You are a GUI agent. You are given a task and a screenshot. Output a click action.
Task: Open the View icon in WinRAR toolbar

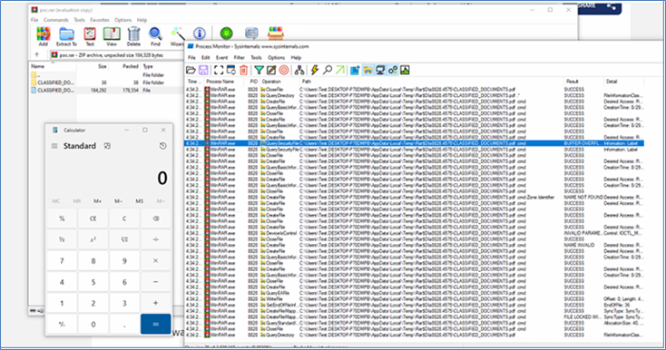pos(112,36)
